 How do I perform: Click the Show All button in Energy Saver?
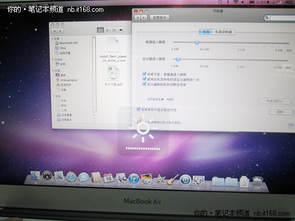[x=159, y=17]
